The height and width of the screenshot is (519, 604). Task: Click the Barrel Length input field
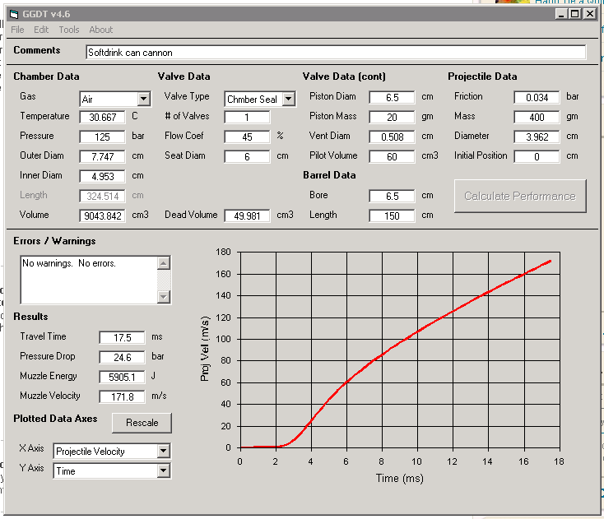point(391,215)
